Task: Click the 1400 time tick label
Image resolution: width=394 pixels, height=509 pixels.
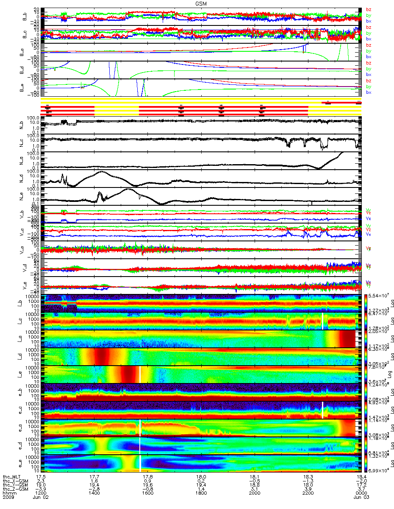Action: click(x=94, y=494)
